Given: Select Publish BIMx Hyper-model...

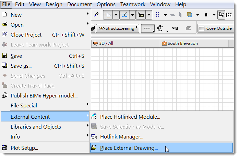Looking at the screenshot, I should tap(45, 96).
